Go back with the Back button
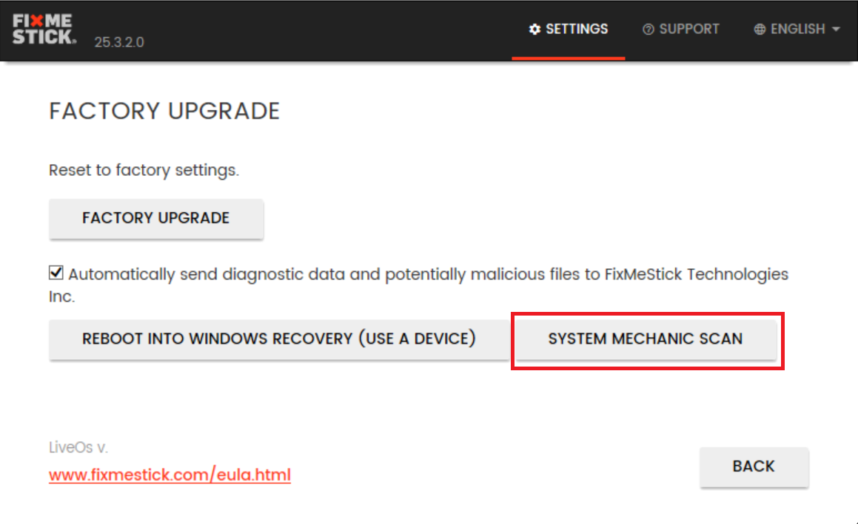Viewport: 858px width, 524px height. (x=754, y=466)
